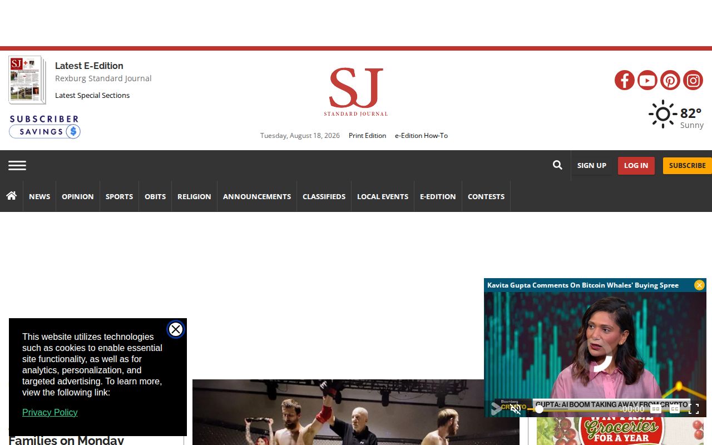Dismiss the cookie notice
The image size is (712, 445).
pos(175,329)
